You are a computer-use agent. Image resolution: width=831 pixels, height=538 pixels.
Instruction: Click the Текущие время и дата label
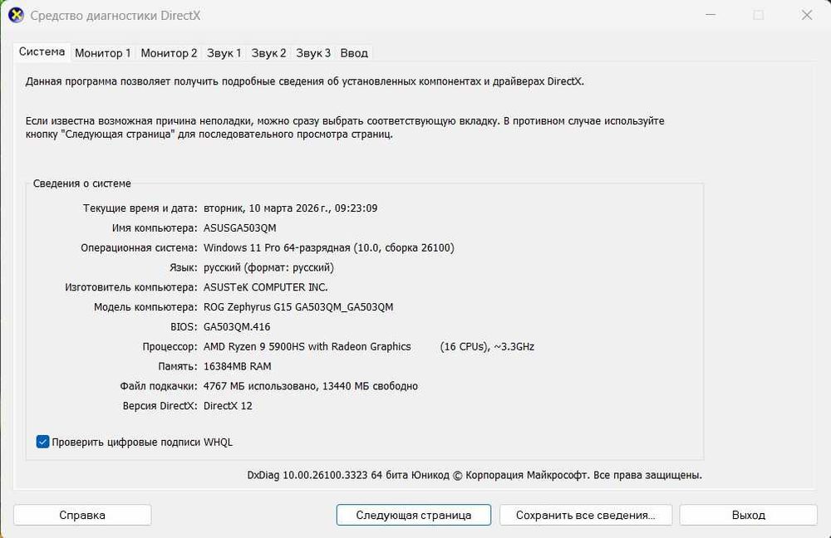(140, 208)
